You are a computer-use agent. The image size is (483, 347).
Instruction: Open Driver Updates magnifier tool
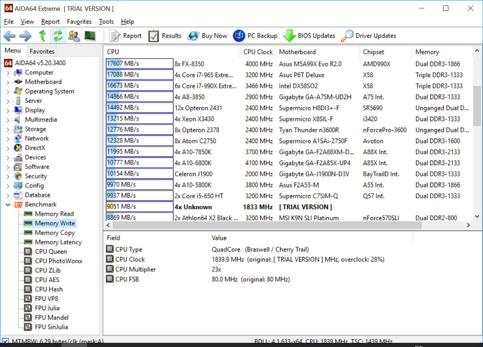(x=347, y=36)
